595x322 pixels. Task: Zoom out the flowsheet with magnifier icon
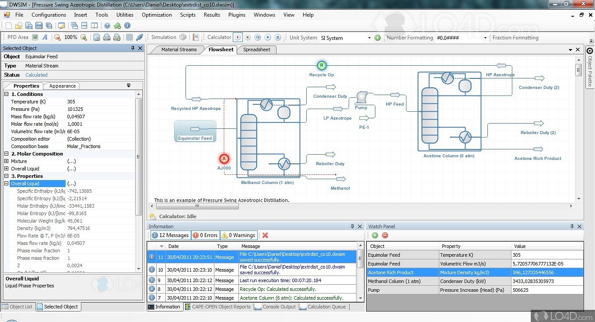(x=57, y=38)
